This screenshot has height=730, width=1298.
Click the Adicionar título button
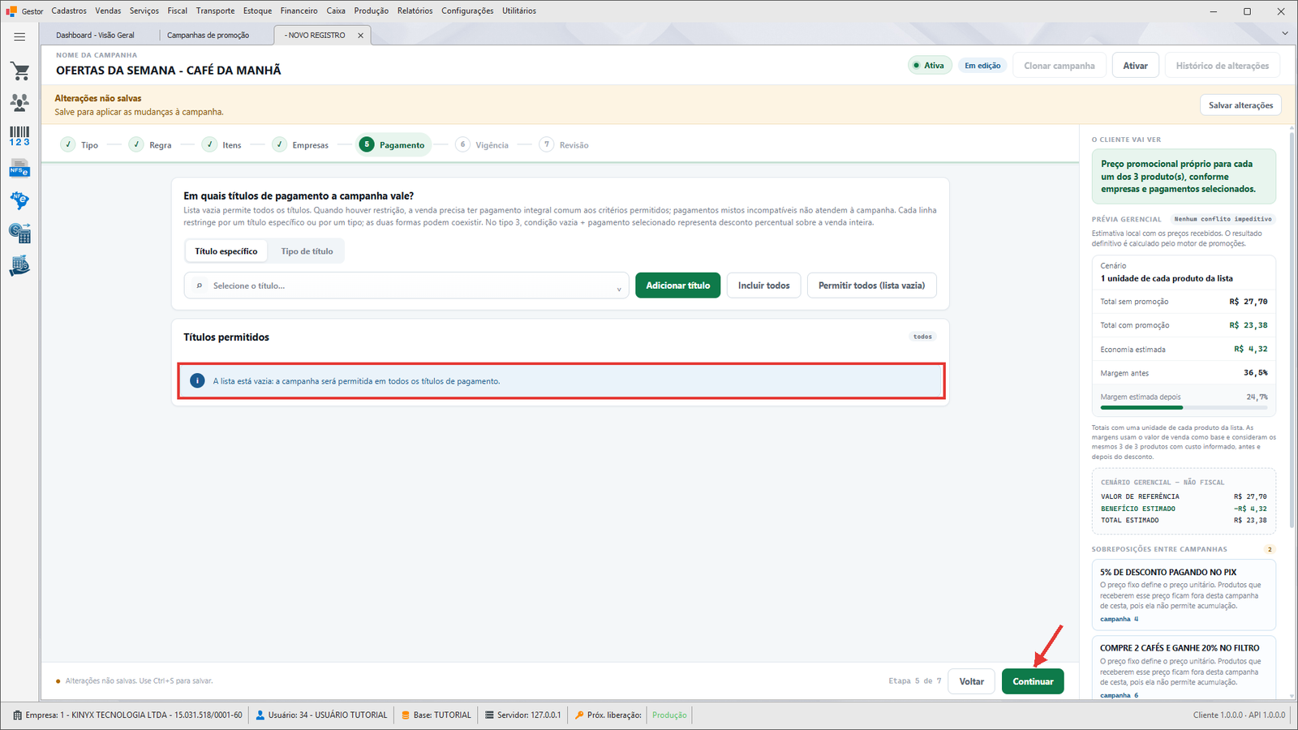[x=677, y=286]
